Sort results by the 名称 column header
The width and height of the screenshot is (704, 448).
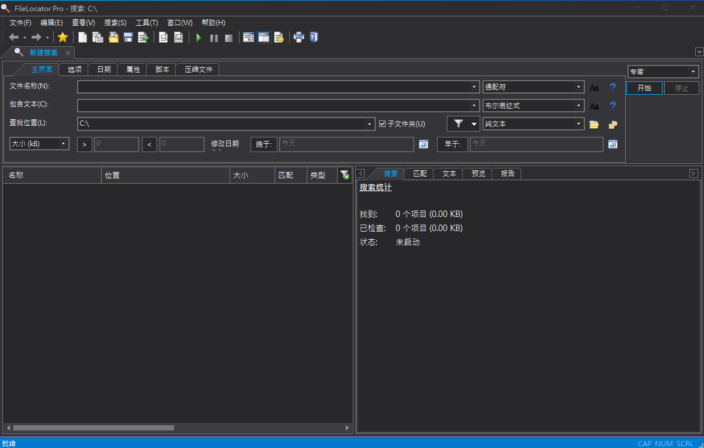pyautogui.click(x=52, y=175)
